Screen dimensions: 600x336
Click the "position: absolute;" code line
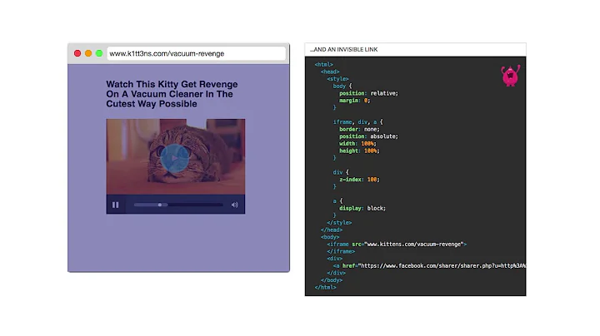368,136
